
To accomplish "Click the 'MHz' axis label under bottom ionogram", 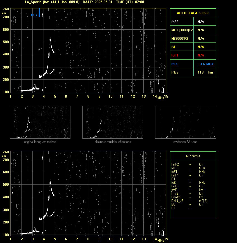I will pos(161,240).
